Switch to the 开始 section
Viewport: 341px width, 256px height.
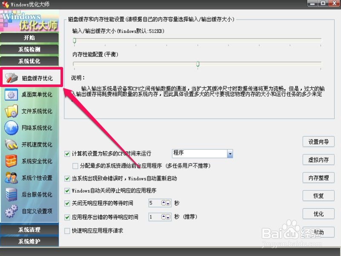[x=29, y=38]
